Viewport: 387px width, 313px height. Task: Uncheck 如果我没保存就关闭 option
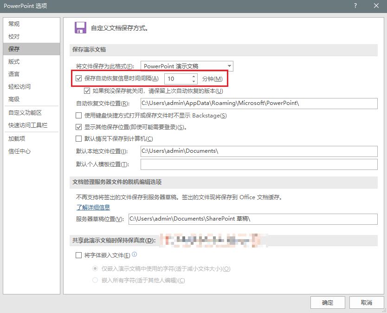88,91
